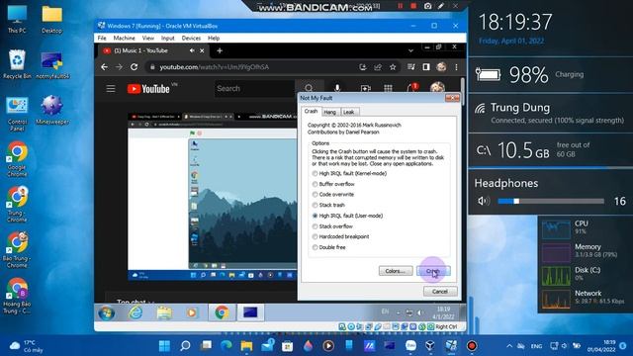The width and height of the screenshot is (633, 356).
Task: Open VirtualBox File menu
Action: (x=102, y=38)
